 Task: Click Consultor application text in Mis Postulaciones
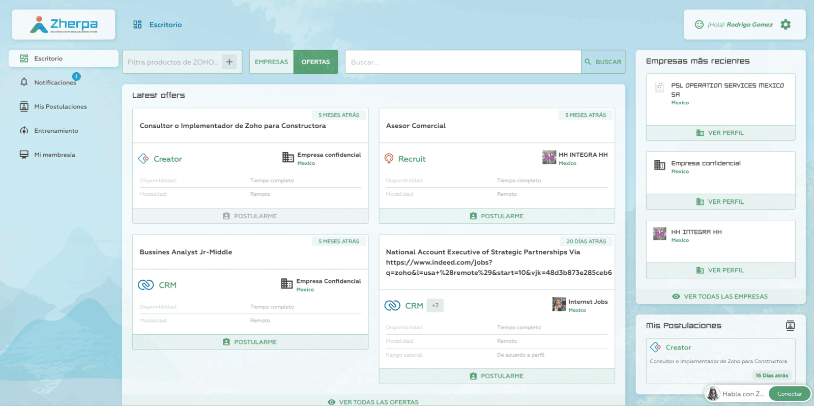click(718, 361)
